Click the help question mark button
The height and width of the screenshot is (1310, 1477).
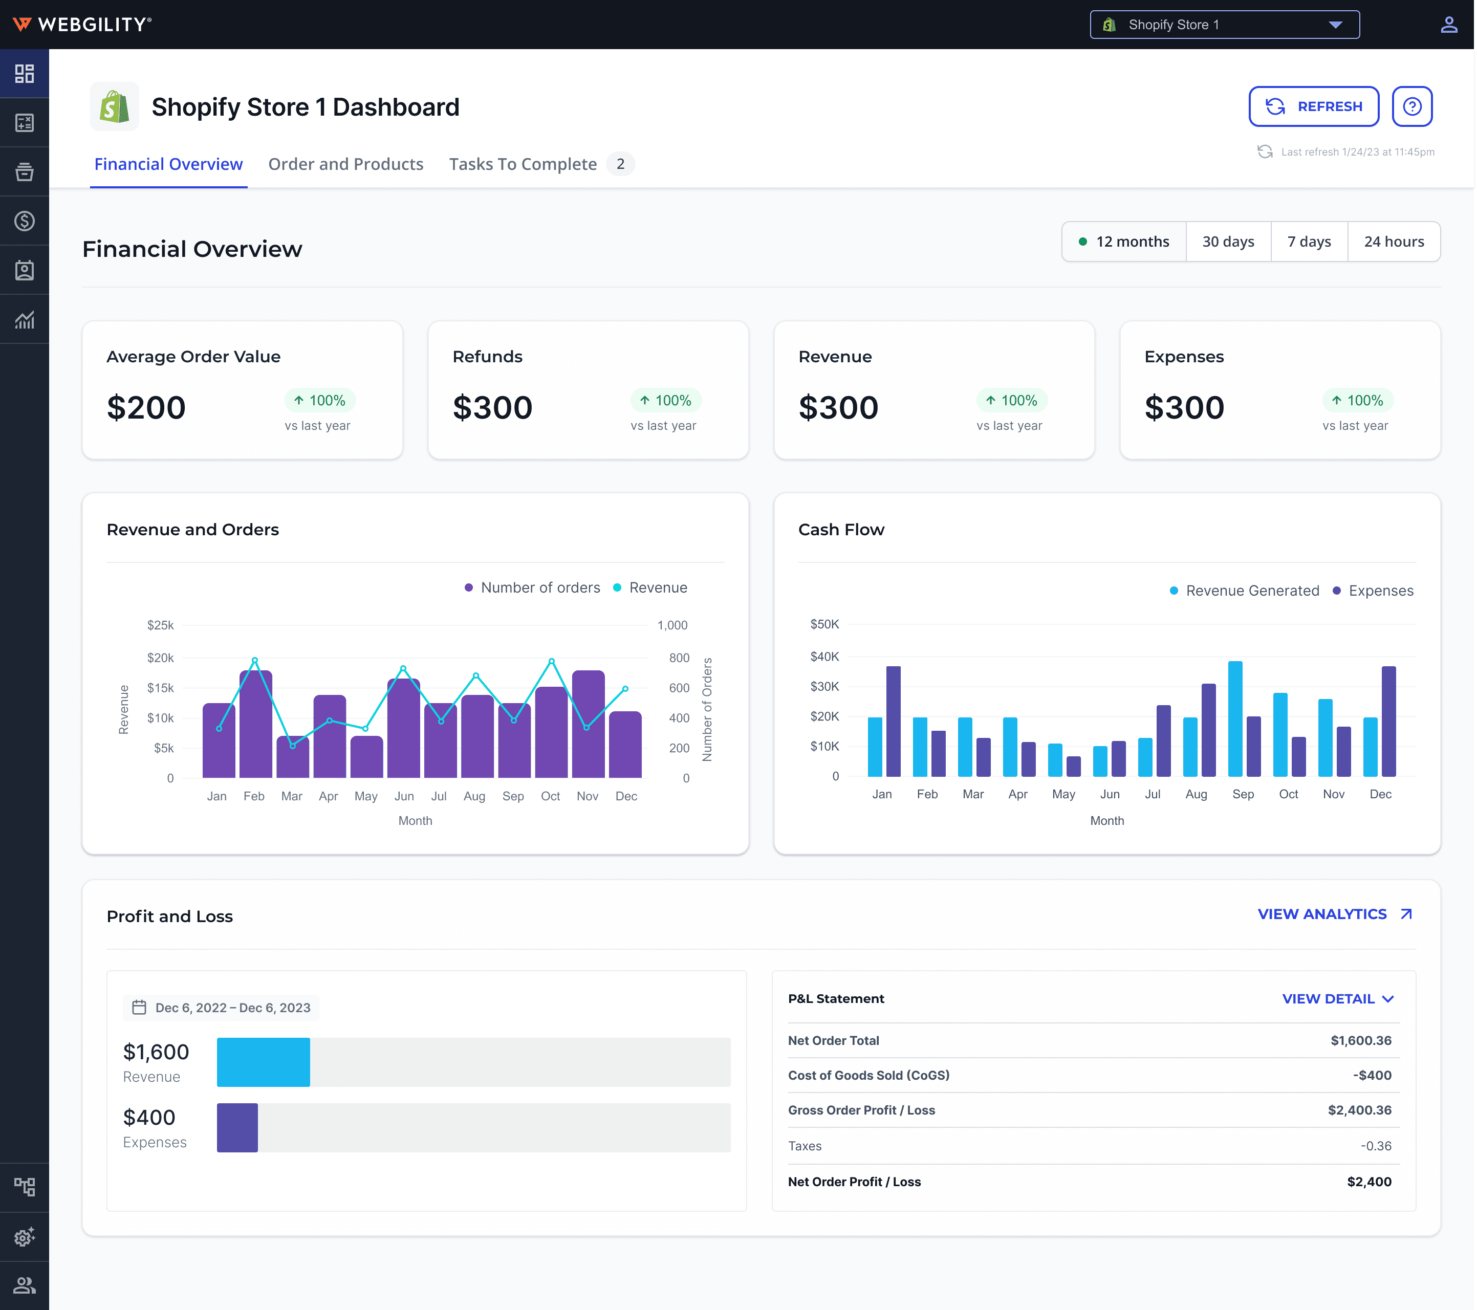1411,106
